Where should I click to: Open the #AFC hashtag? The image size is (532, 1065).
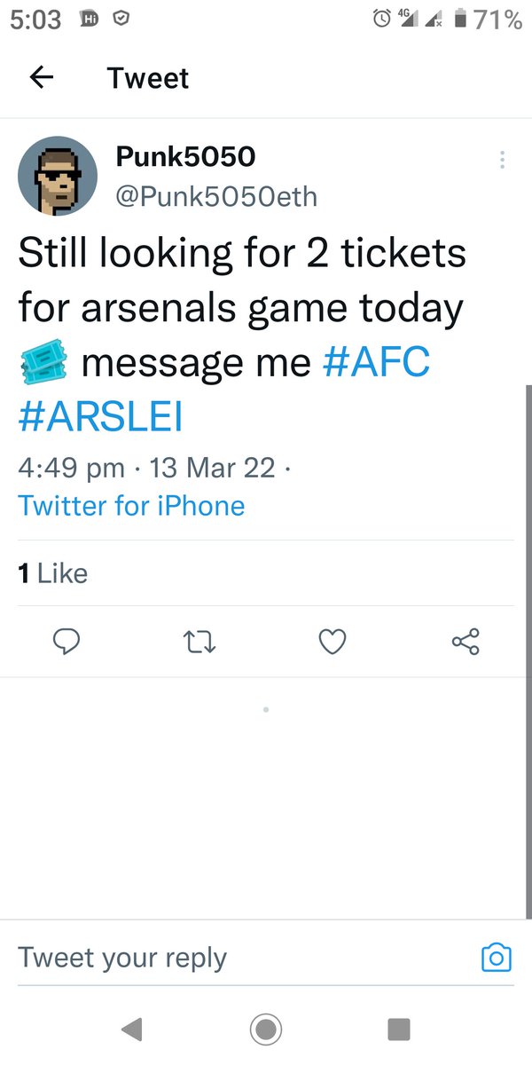377,364
